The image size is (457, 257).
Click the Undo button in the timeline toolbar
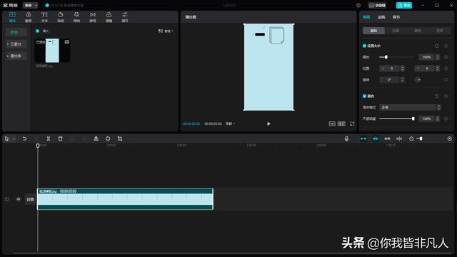(24, 138)
